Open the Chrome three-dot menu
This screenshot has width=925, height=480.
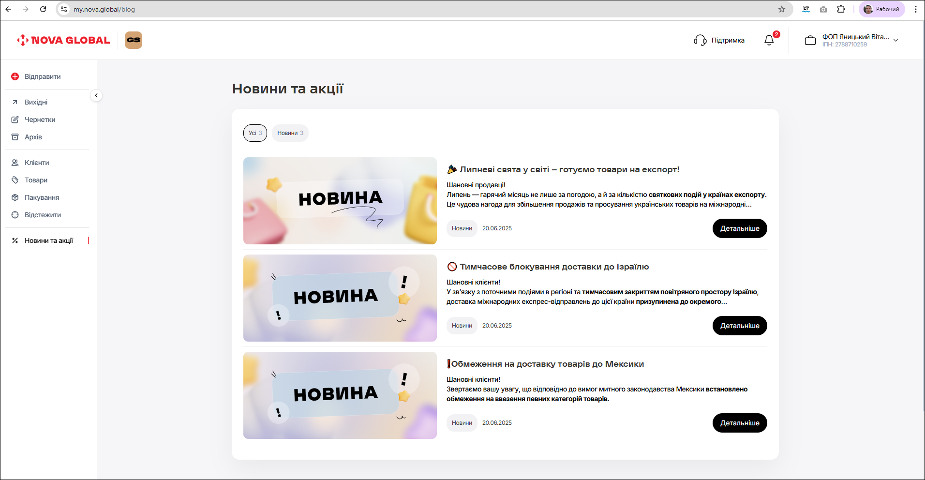pyautogui.click(x=916, y=9)
